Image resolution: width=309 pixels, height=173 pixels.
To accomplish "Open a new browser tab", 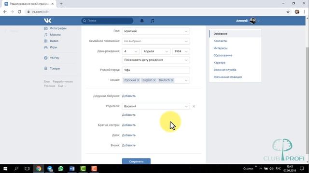I will click(x=61, y=4).
